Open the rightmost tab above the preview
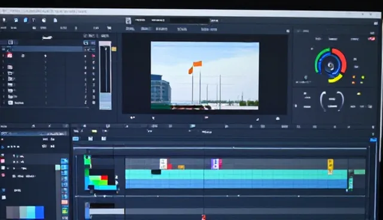This screenshot has height=220, width=383. 209,29
